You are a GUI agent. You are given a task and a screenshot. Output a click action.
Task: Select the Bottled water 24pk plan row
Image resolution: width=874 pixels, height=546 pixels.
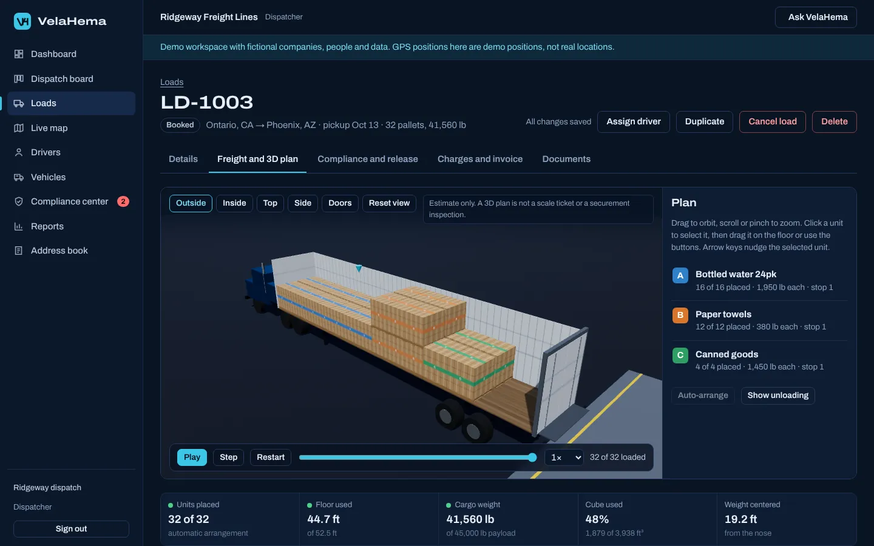759,280
